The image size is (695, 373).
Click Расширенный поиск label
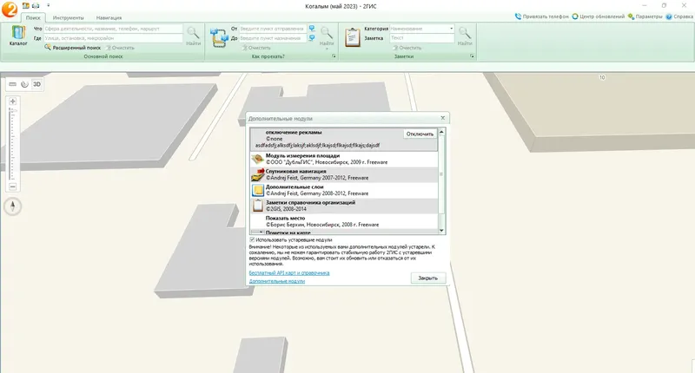(76, 48)
